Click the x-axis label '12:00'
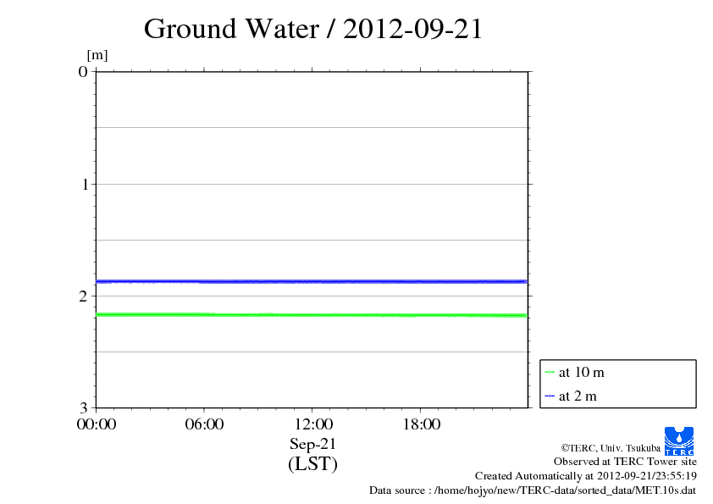 point(313,424)
